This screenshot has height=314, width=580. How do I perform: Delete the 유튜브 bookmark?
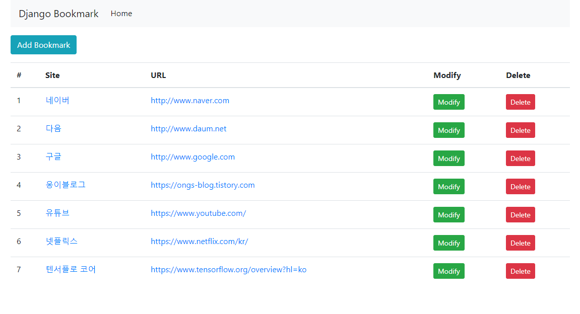521,215
